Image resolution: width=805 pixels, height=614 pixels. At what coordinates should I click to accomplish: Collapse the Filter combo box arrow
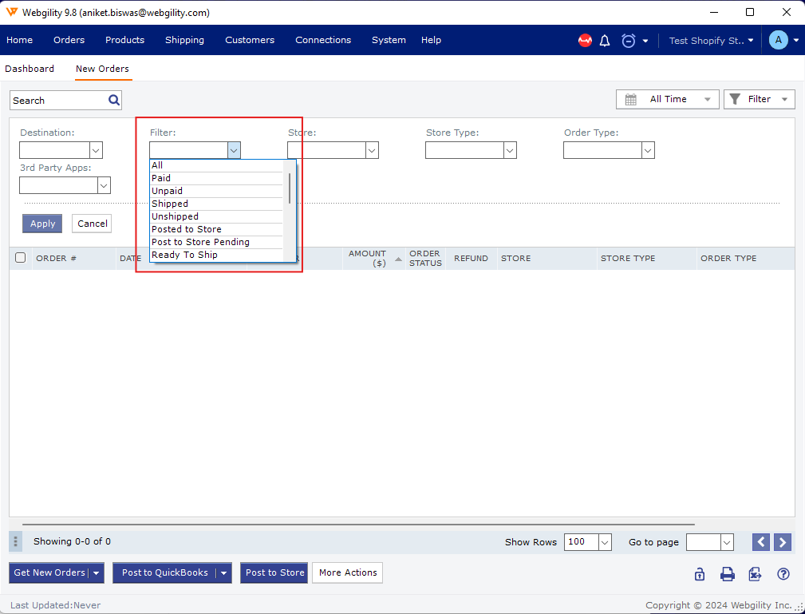(234, 150)
